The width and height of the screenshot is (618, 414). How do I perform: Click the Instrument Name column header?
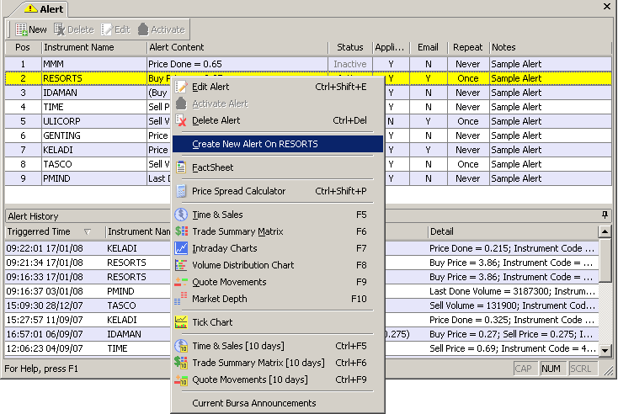pyautogui.click(x=93, y=47)
